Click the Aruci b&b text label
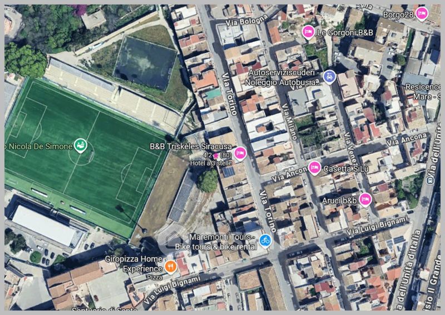 click(339, 201)
